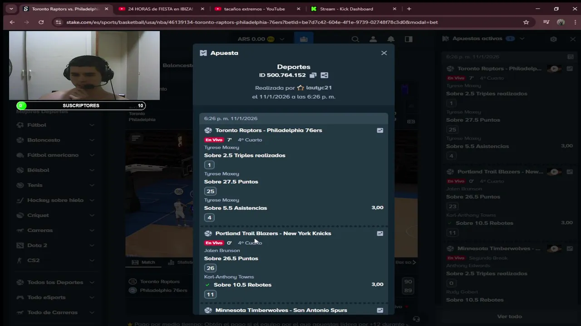The image size is (581, 326).
Task: Close the Apuestas activas panel
Action: click(573, 39)
